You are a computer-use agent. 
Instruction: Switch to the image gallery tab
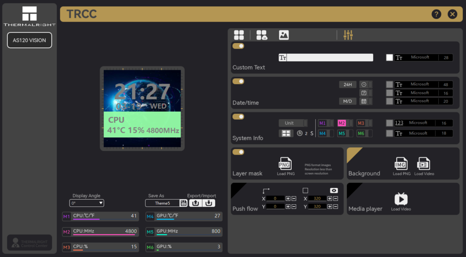pyautogui.click(x=284, y=35)
